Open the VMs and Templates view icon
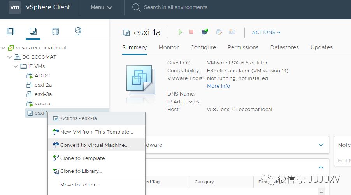This screenshot has height=195, width=351. pos(33,31)
